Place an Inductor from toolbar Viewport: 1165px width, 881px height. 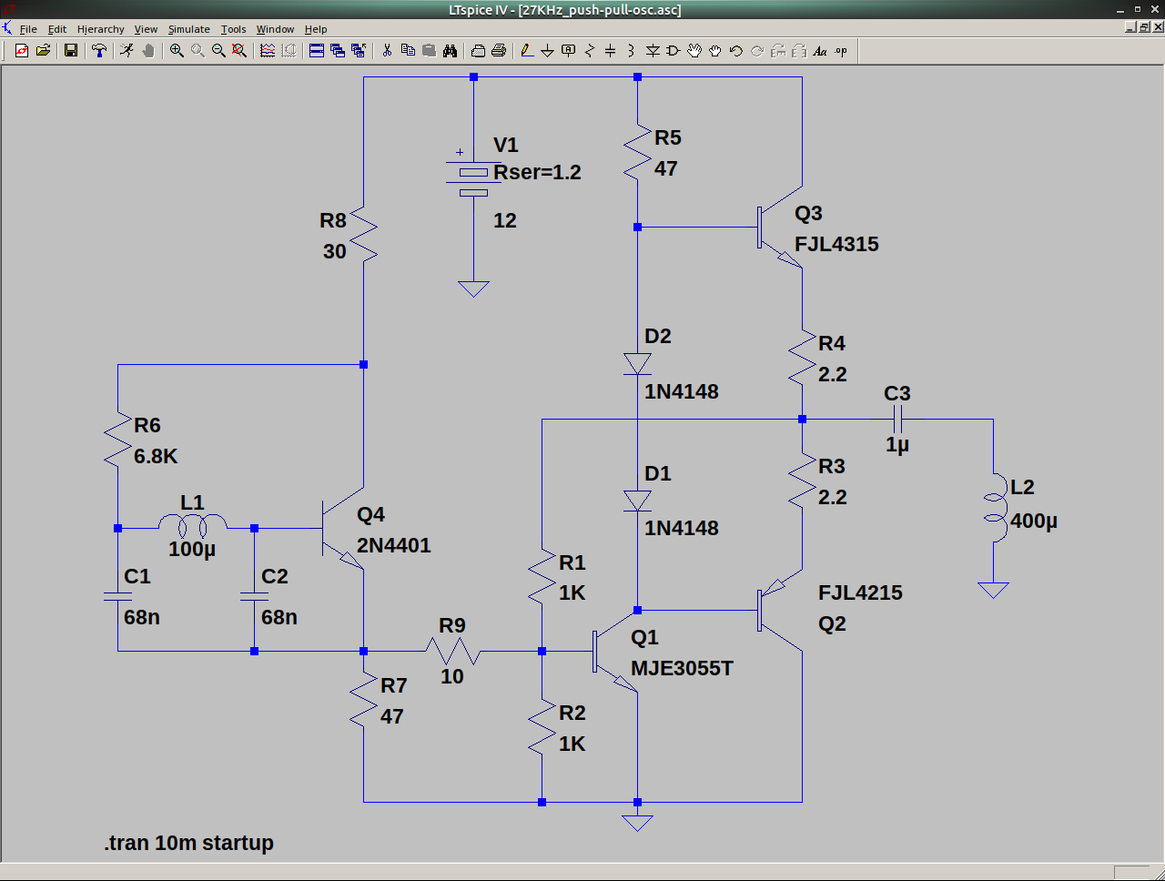click(x=632, y=51)
